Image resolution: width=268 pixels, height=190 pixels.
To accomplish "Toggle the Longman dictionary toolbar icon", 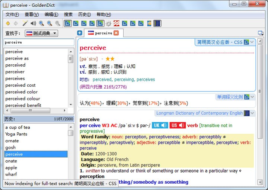I will (157, 23).
